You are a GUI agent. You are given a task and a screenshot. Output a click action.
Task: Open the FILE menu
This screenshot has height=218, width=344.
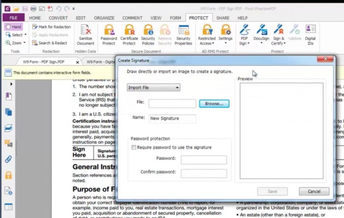coord(13,17)
